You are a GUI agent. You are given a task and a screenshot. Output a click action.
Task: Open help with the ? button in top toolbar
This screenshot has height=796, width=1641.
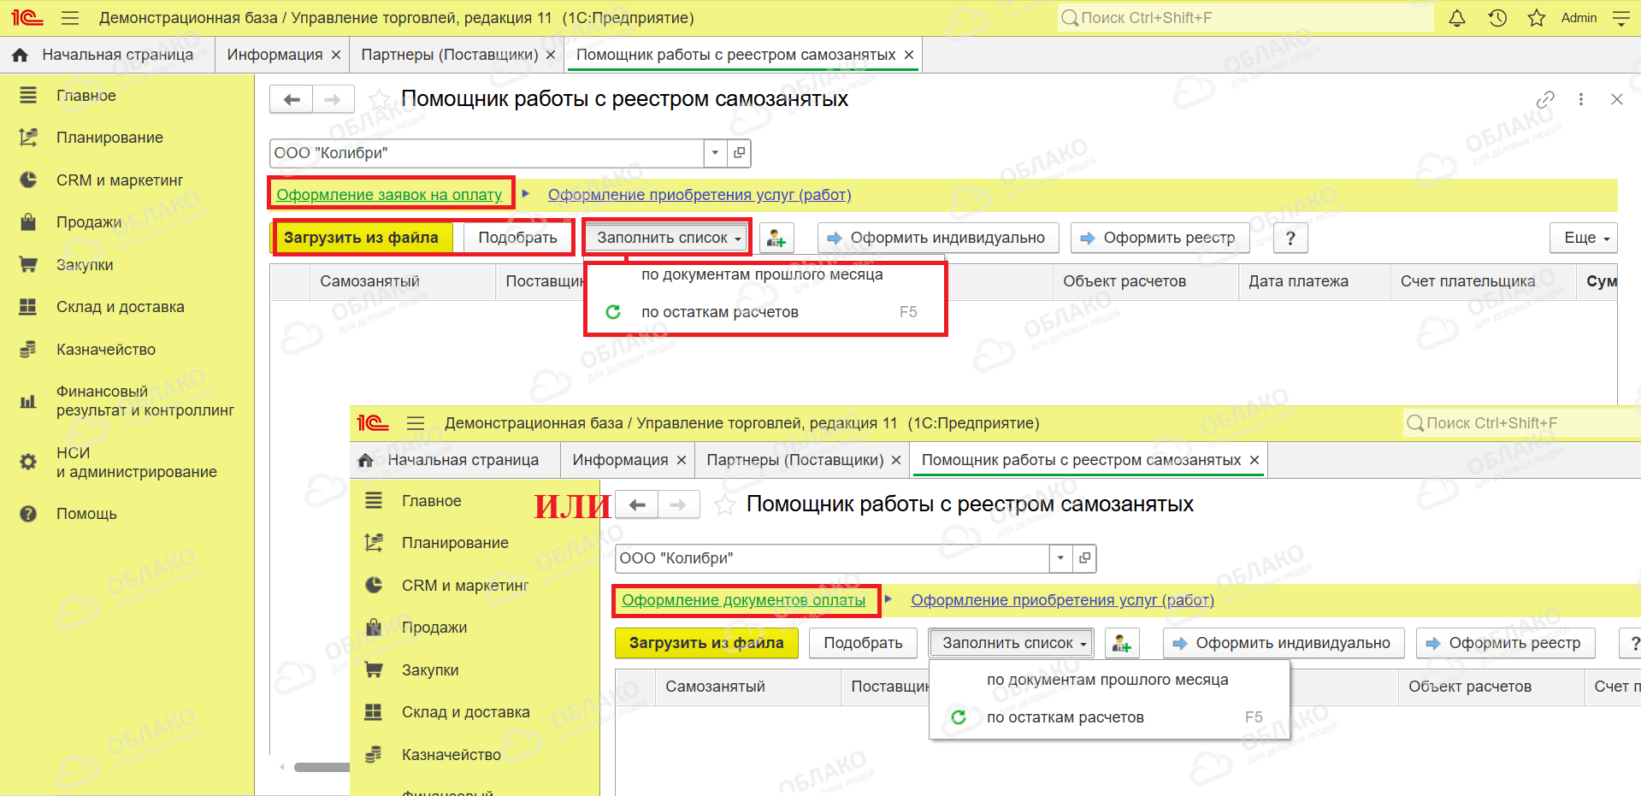pyautogui.click(x=1290, y=238)
